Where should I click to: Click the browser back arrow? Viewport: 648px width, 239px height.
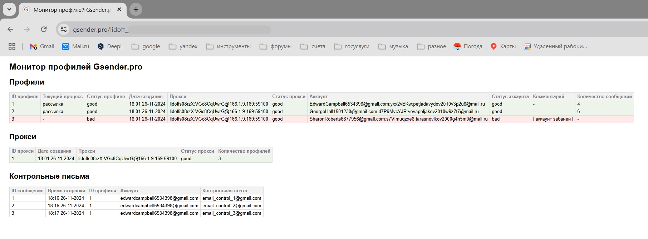click(x=10, y=29)
